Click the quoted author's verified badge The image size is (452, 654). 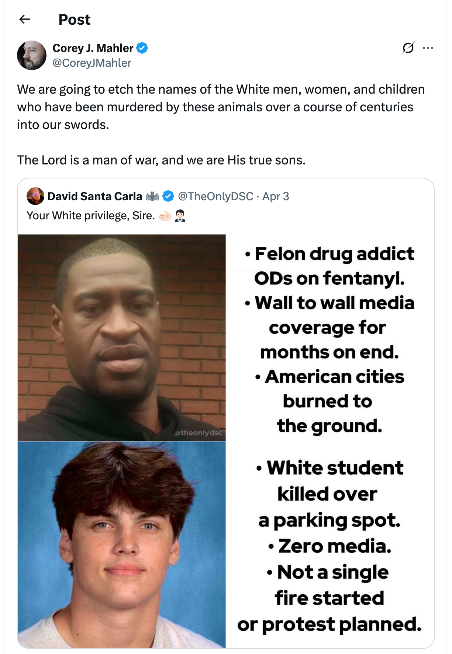coord(168,196)
